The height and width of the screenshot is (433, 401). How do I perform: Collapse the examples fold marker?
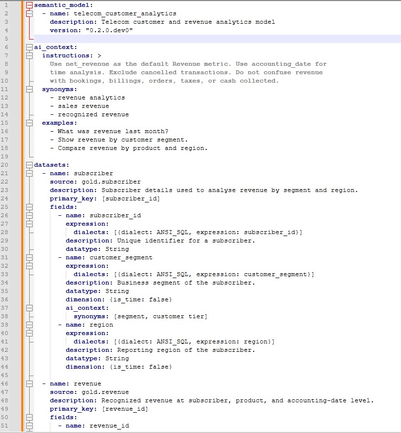pos(29,123)
